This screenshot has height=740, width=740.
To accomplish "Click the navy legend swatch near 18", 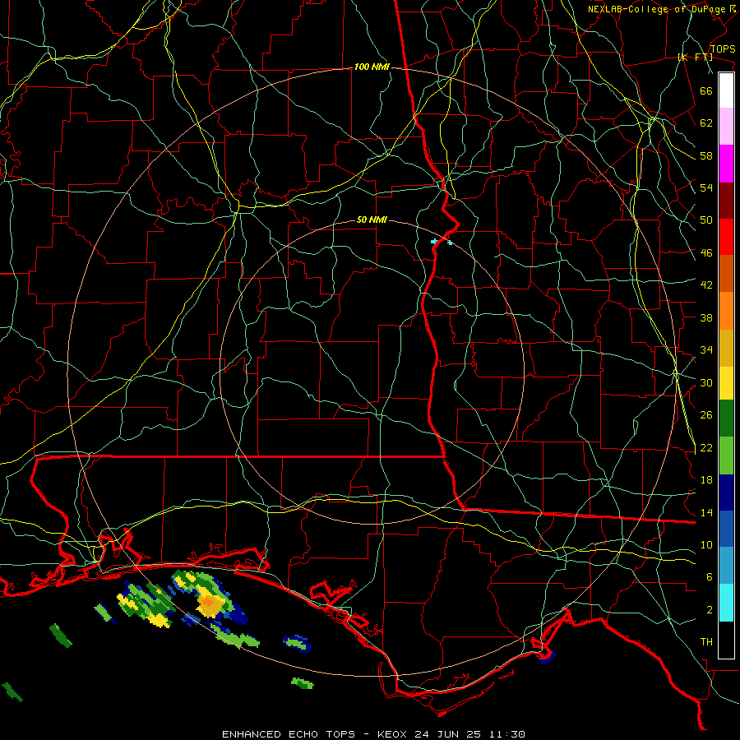I will (x=726, y=493).
